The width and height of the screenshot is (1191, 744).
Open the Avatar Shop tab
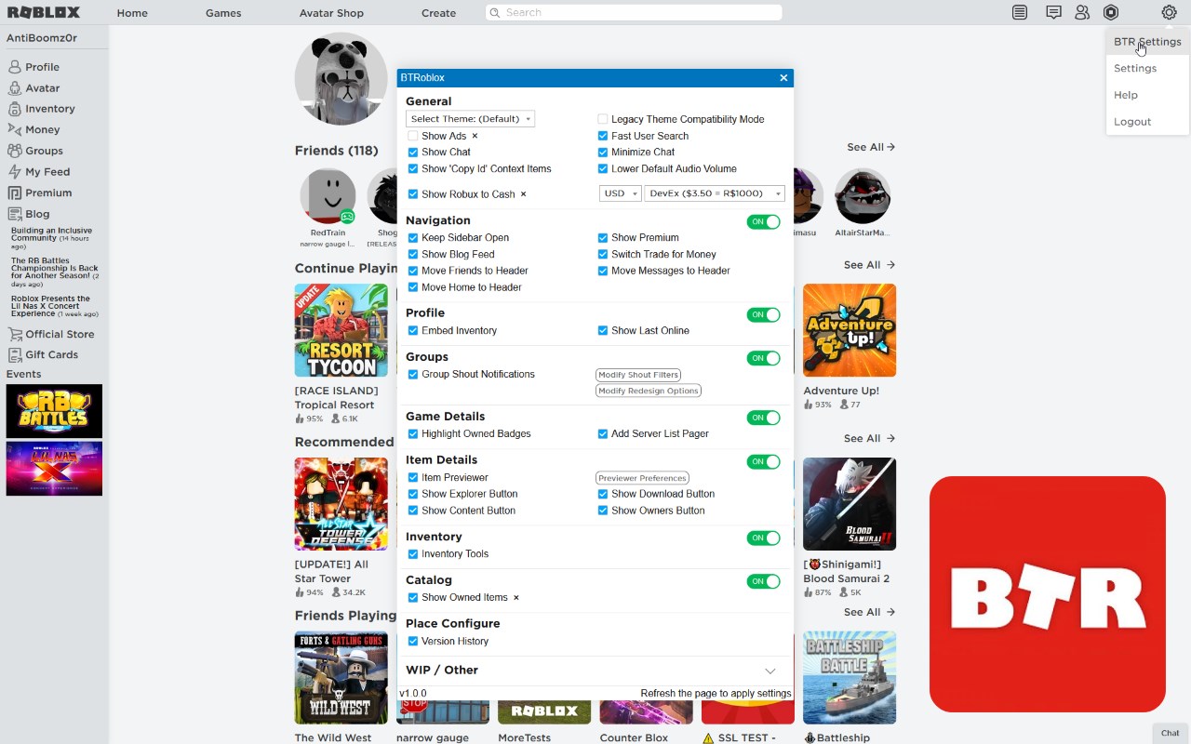click(331, 13)
